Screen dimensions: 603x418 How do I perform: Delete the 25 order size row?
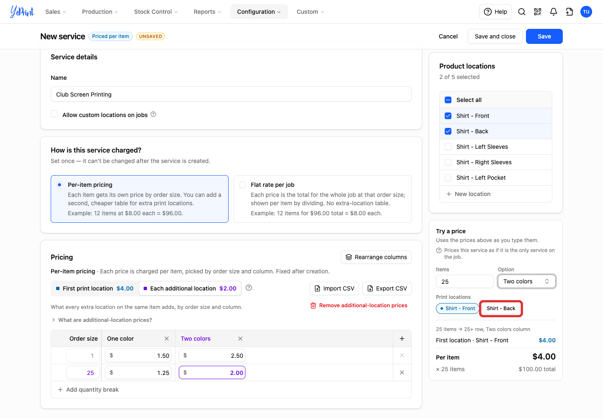(402, 372)
